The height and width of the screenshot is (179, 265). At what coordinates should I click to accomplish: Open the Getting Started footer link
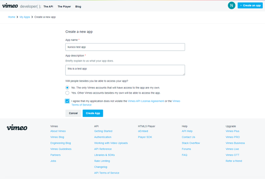click(x=103, y=131)
